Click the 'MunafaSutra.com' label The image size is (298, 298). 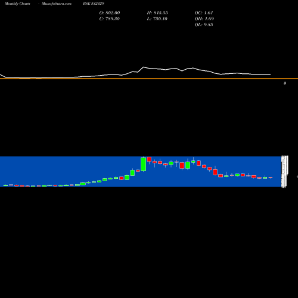pos(57,4)
